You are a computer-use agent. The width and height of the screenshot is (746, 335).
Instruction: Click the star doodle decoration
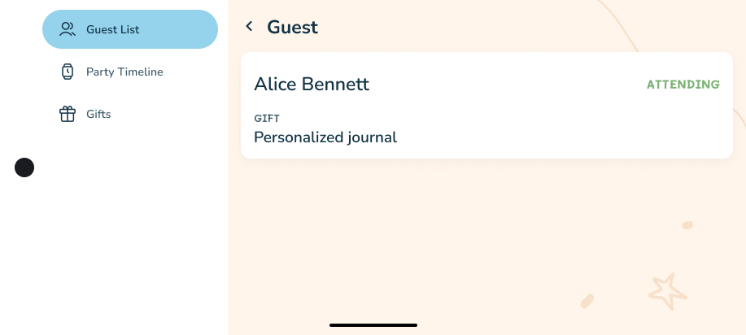pos(667,290)
